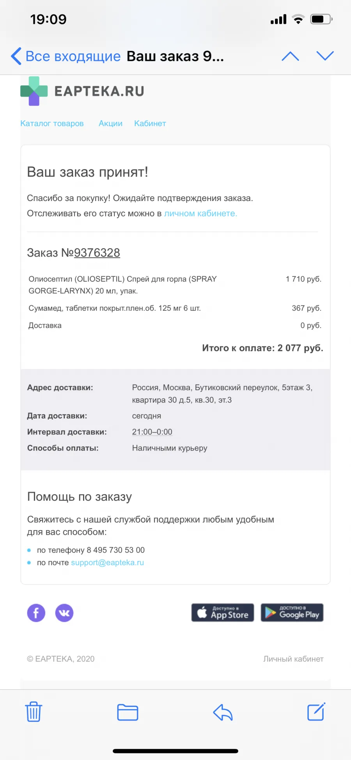Go to next message with down chevron
351x760 pixels.
tap(325, 56)
